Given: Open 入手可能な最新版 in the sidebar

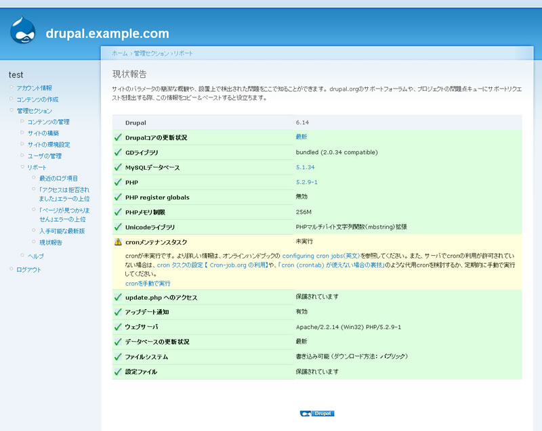Looking at the screenshot, I should 62,231.
